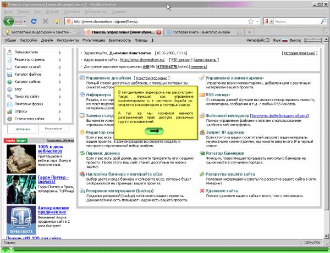
Task: Go back with the green back arrow
Action: coord(9,21)
